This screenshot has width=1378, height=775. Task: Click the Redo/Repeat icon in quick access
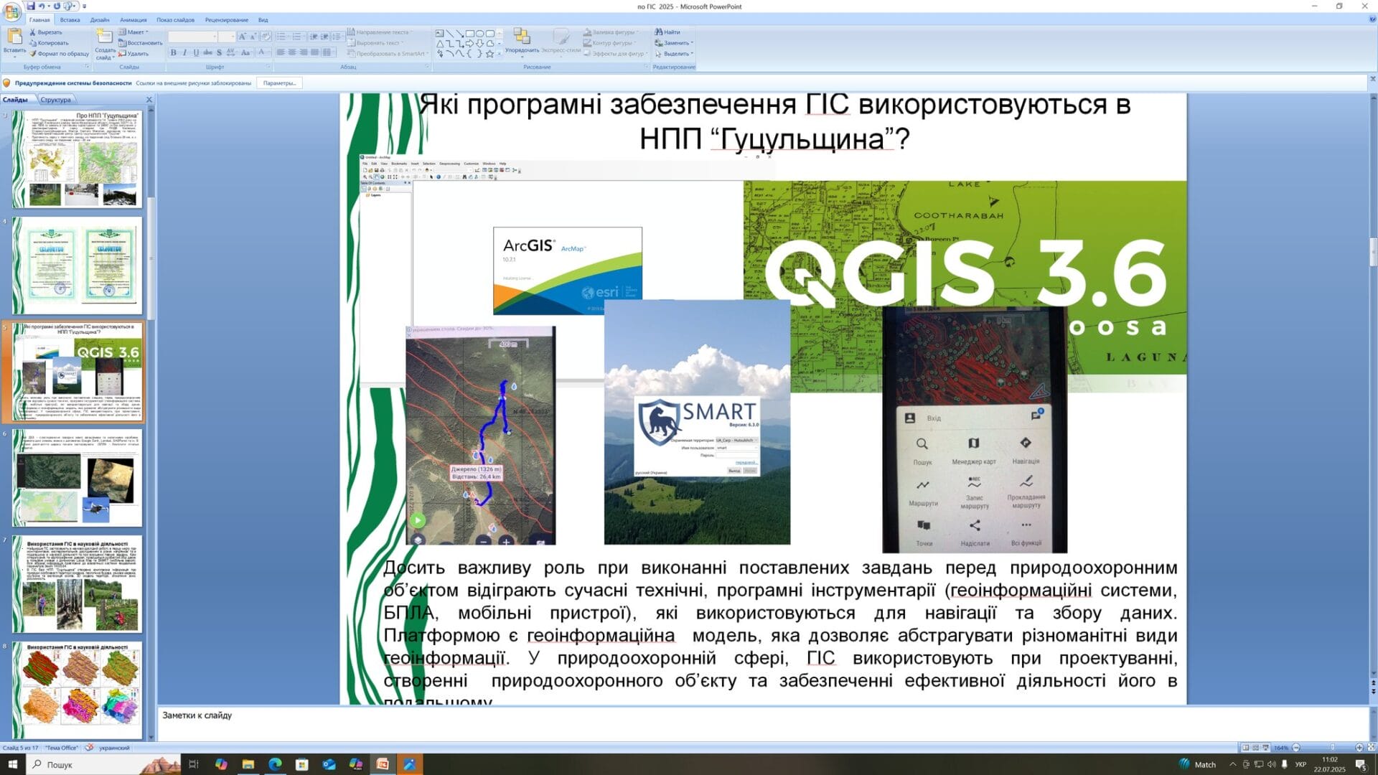[57, 6]
